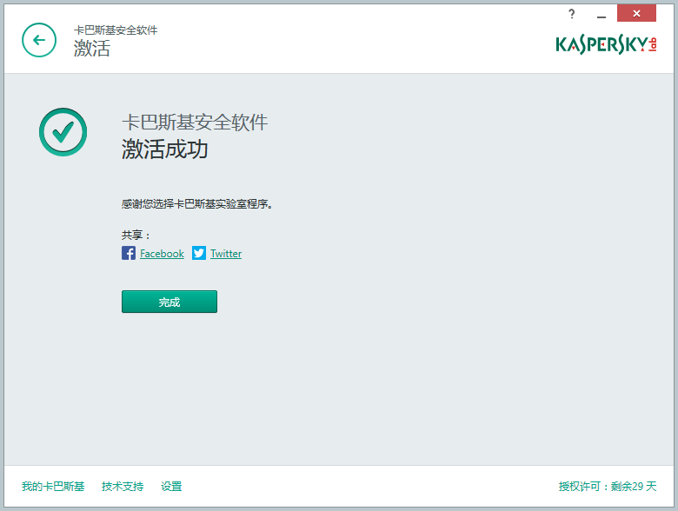Click the green checkmark success icon

tap(63, 132)
